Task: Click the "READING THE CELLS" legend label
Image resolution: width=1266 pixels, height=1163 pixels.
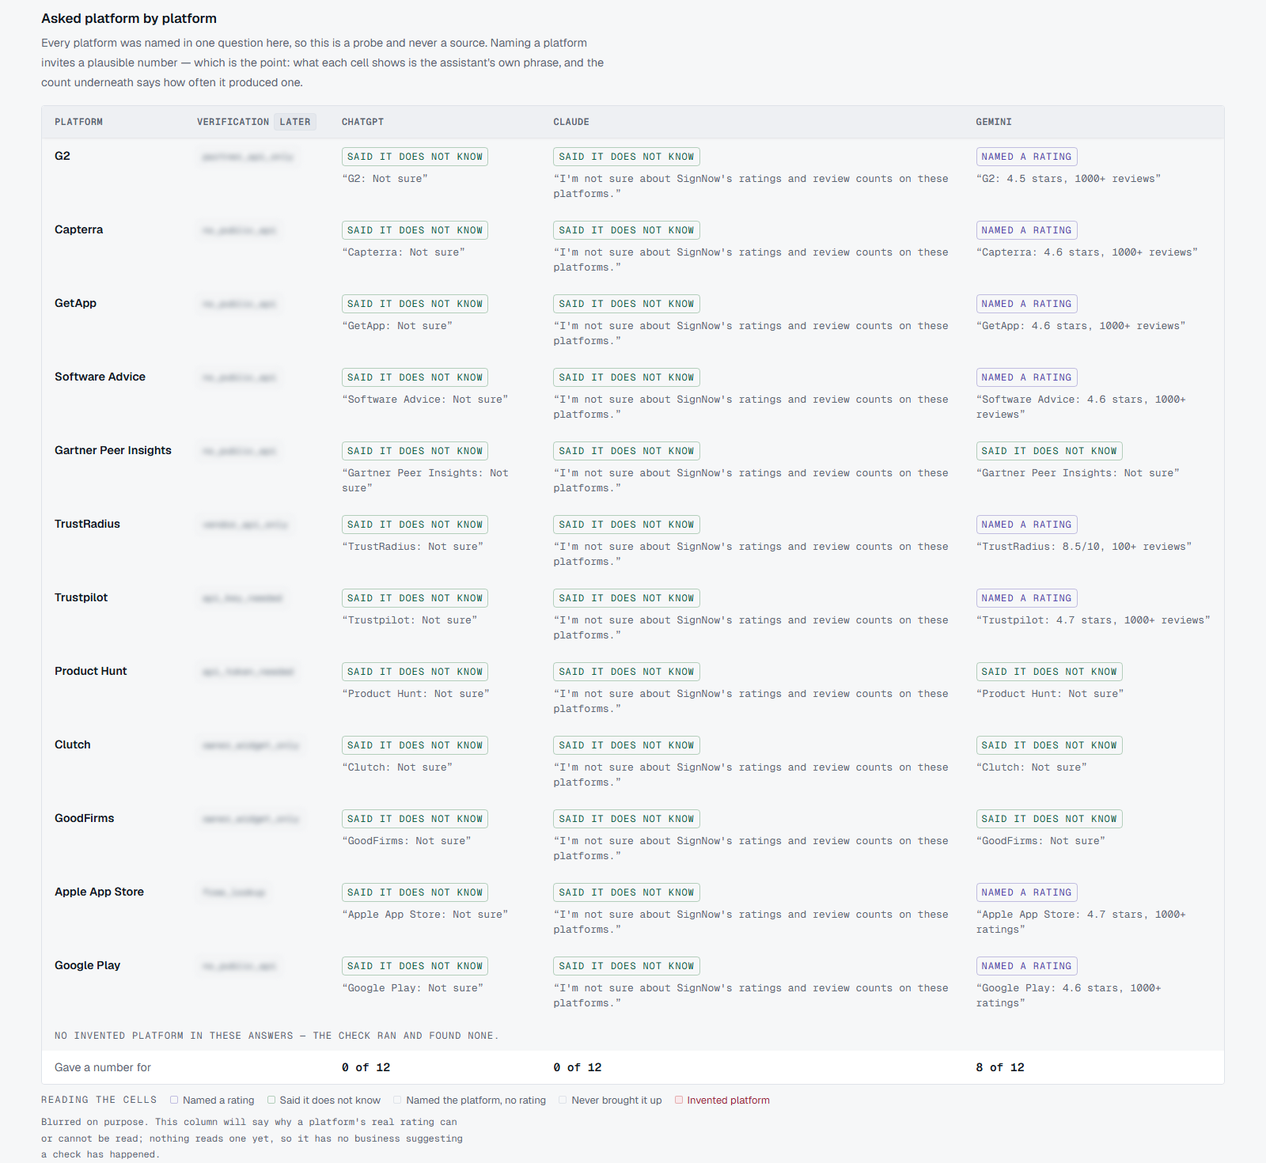Action: [x=99, y=1100]
